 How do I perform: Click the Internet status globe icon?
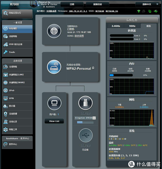pyautogui.click(x=54, y=31)
